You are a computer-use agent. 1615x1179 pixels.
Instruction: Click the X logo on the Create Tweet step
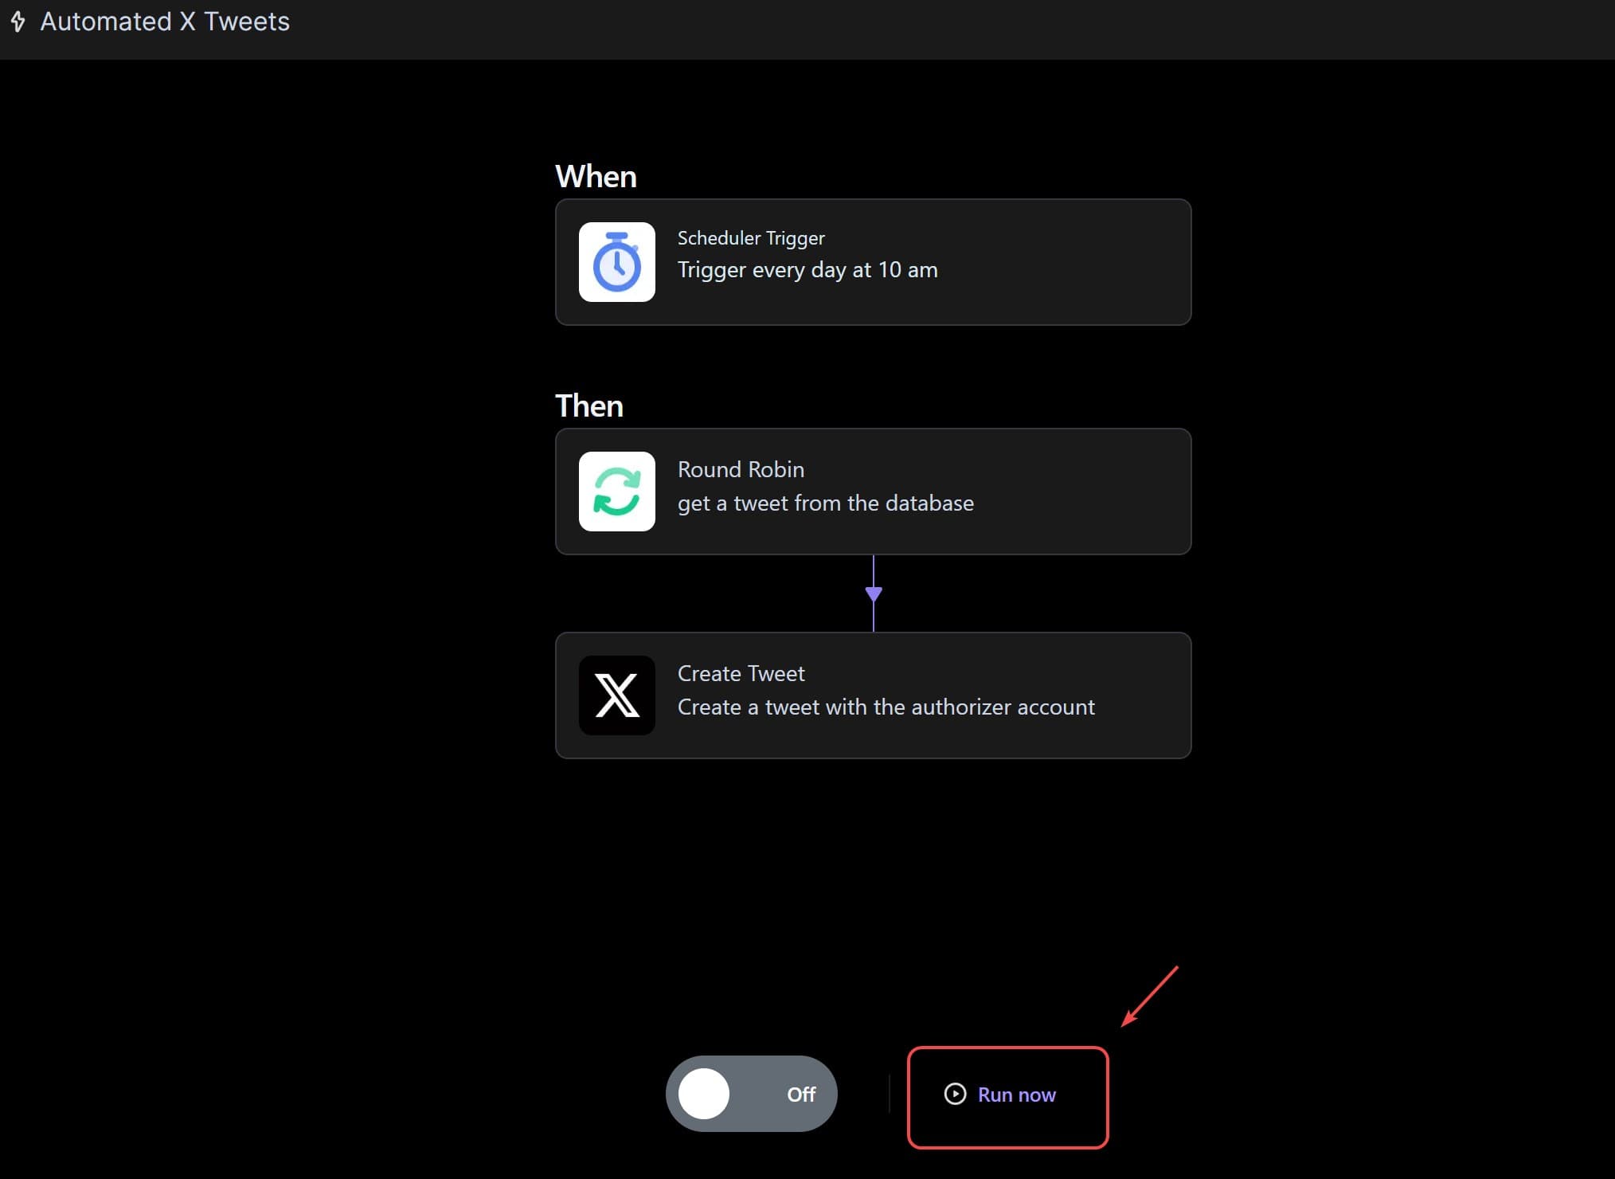tap(616, 695)
